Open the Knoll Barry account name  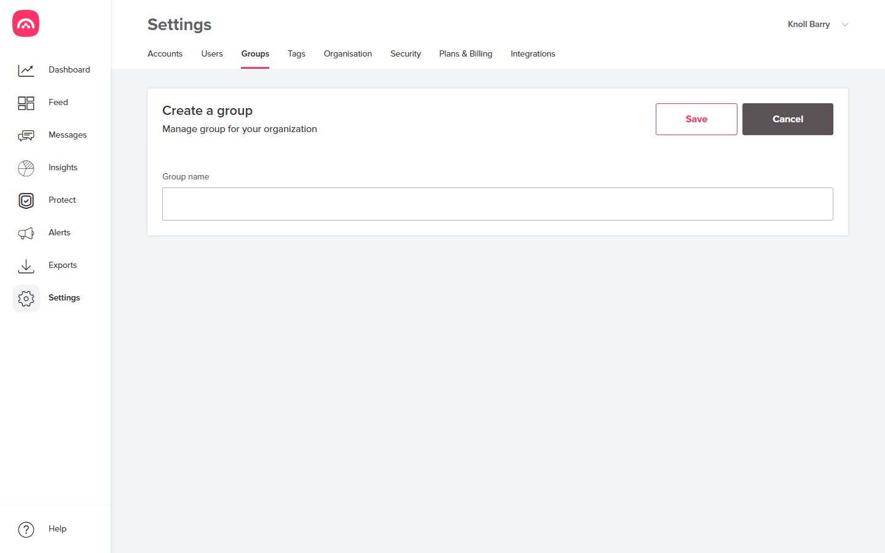pyautogui.click(x=809, y=25)
